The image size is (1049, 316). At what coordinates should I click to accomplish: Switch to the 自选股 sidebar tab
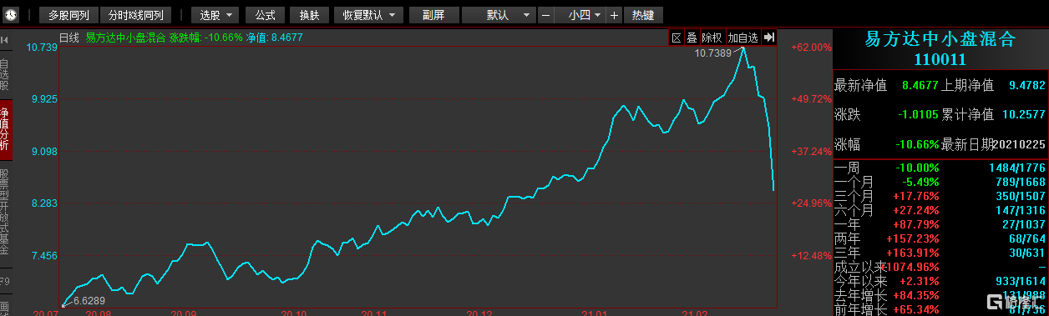tap(5, 74)
